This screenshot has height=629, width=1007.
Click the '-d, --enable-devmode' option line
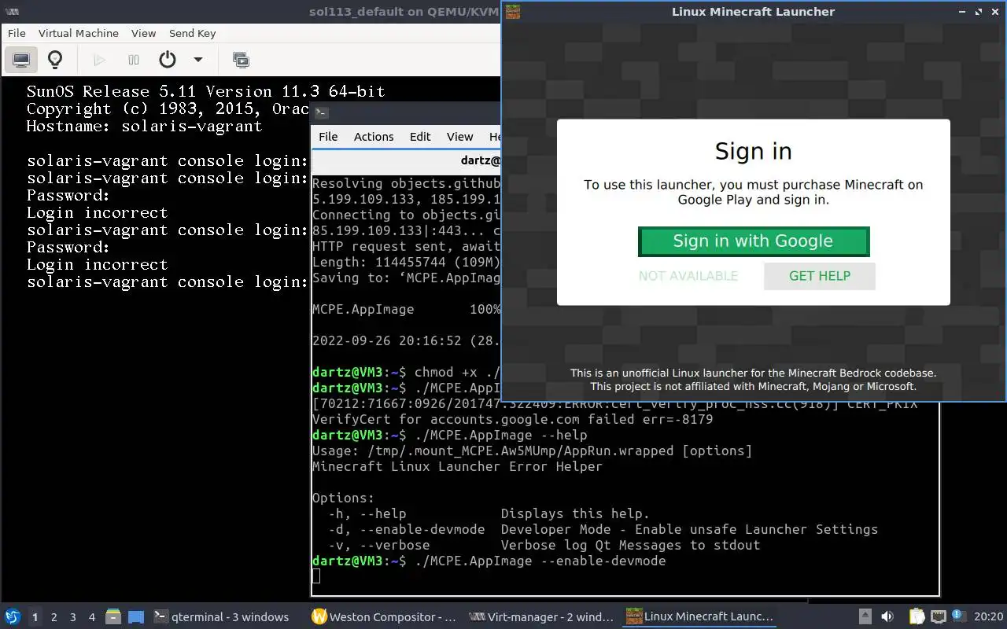pyautogui.click(x=603, y=529)
